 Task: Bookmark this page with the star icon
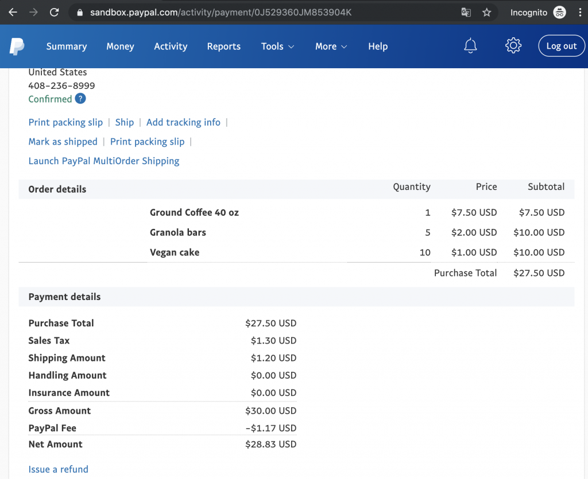pos(487,13)
